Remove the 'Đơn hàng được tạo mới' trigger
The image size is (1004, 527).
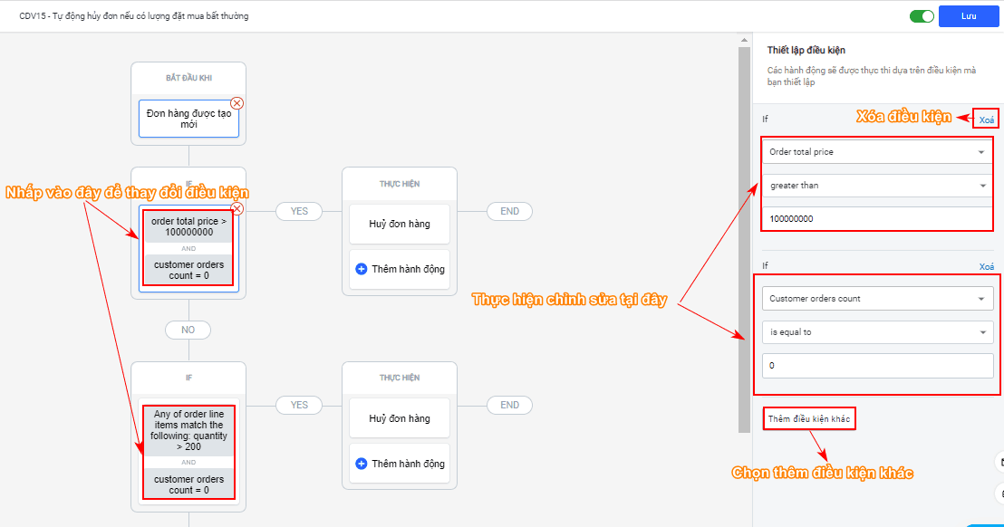click(x=237, y=103)
